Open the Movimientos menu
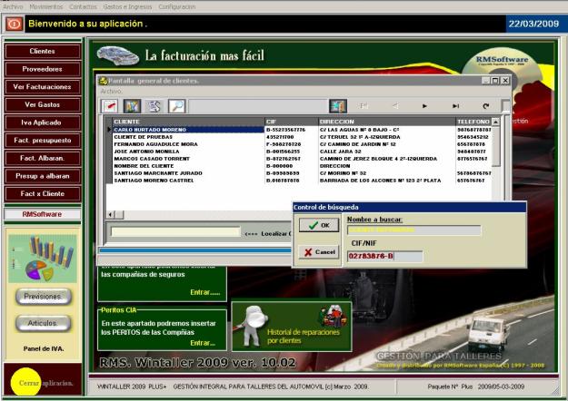This screenshot has height=401, width=568. point(46,6)
